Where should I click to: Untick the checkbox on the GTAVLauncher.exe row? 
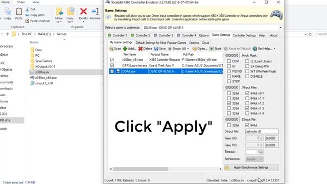tap(112, 65)
